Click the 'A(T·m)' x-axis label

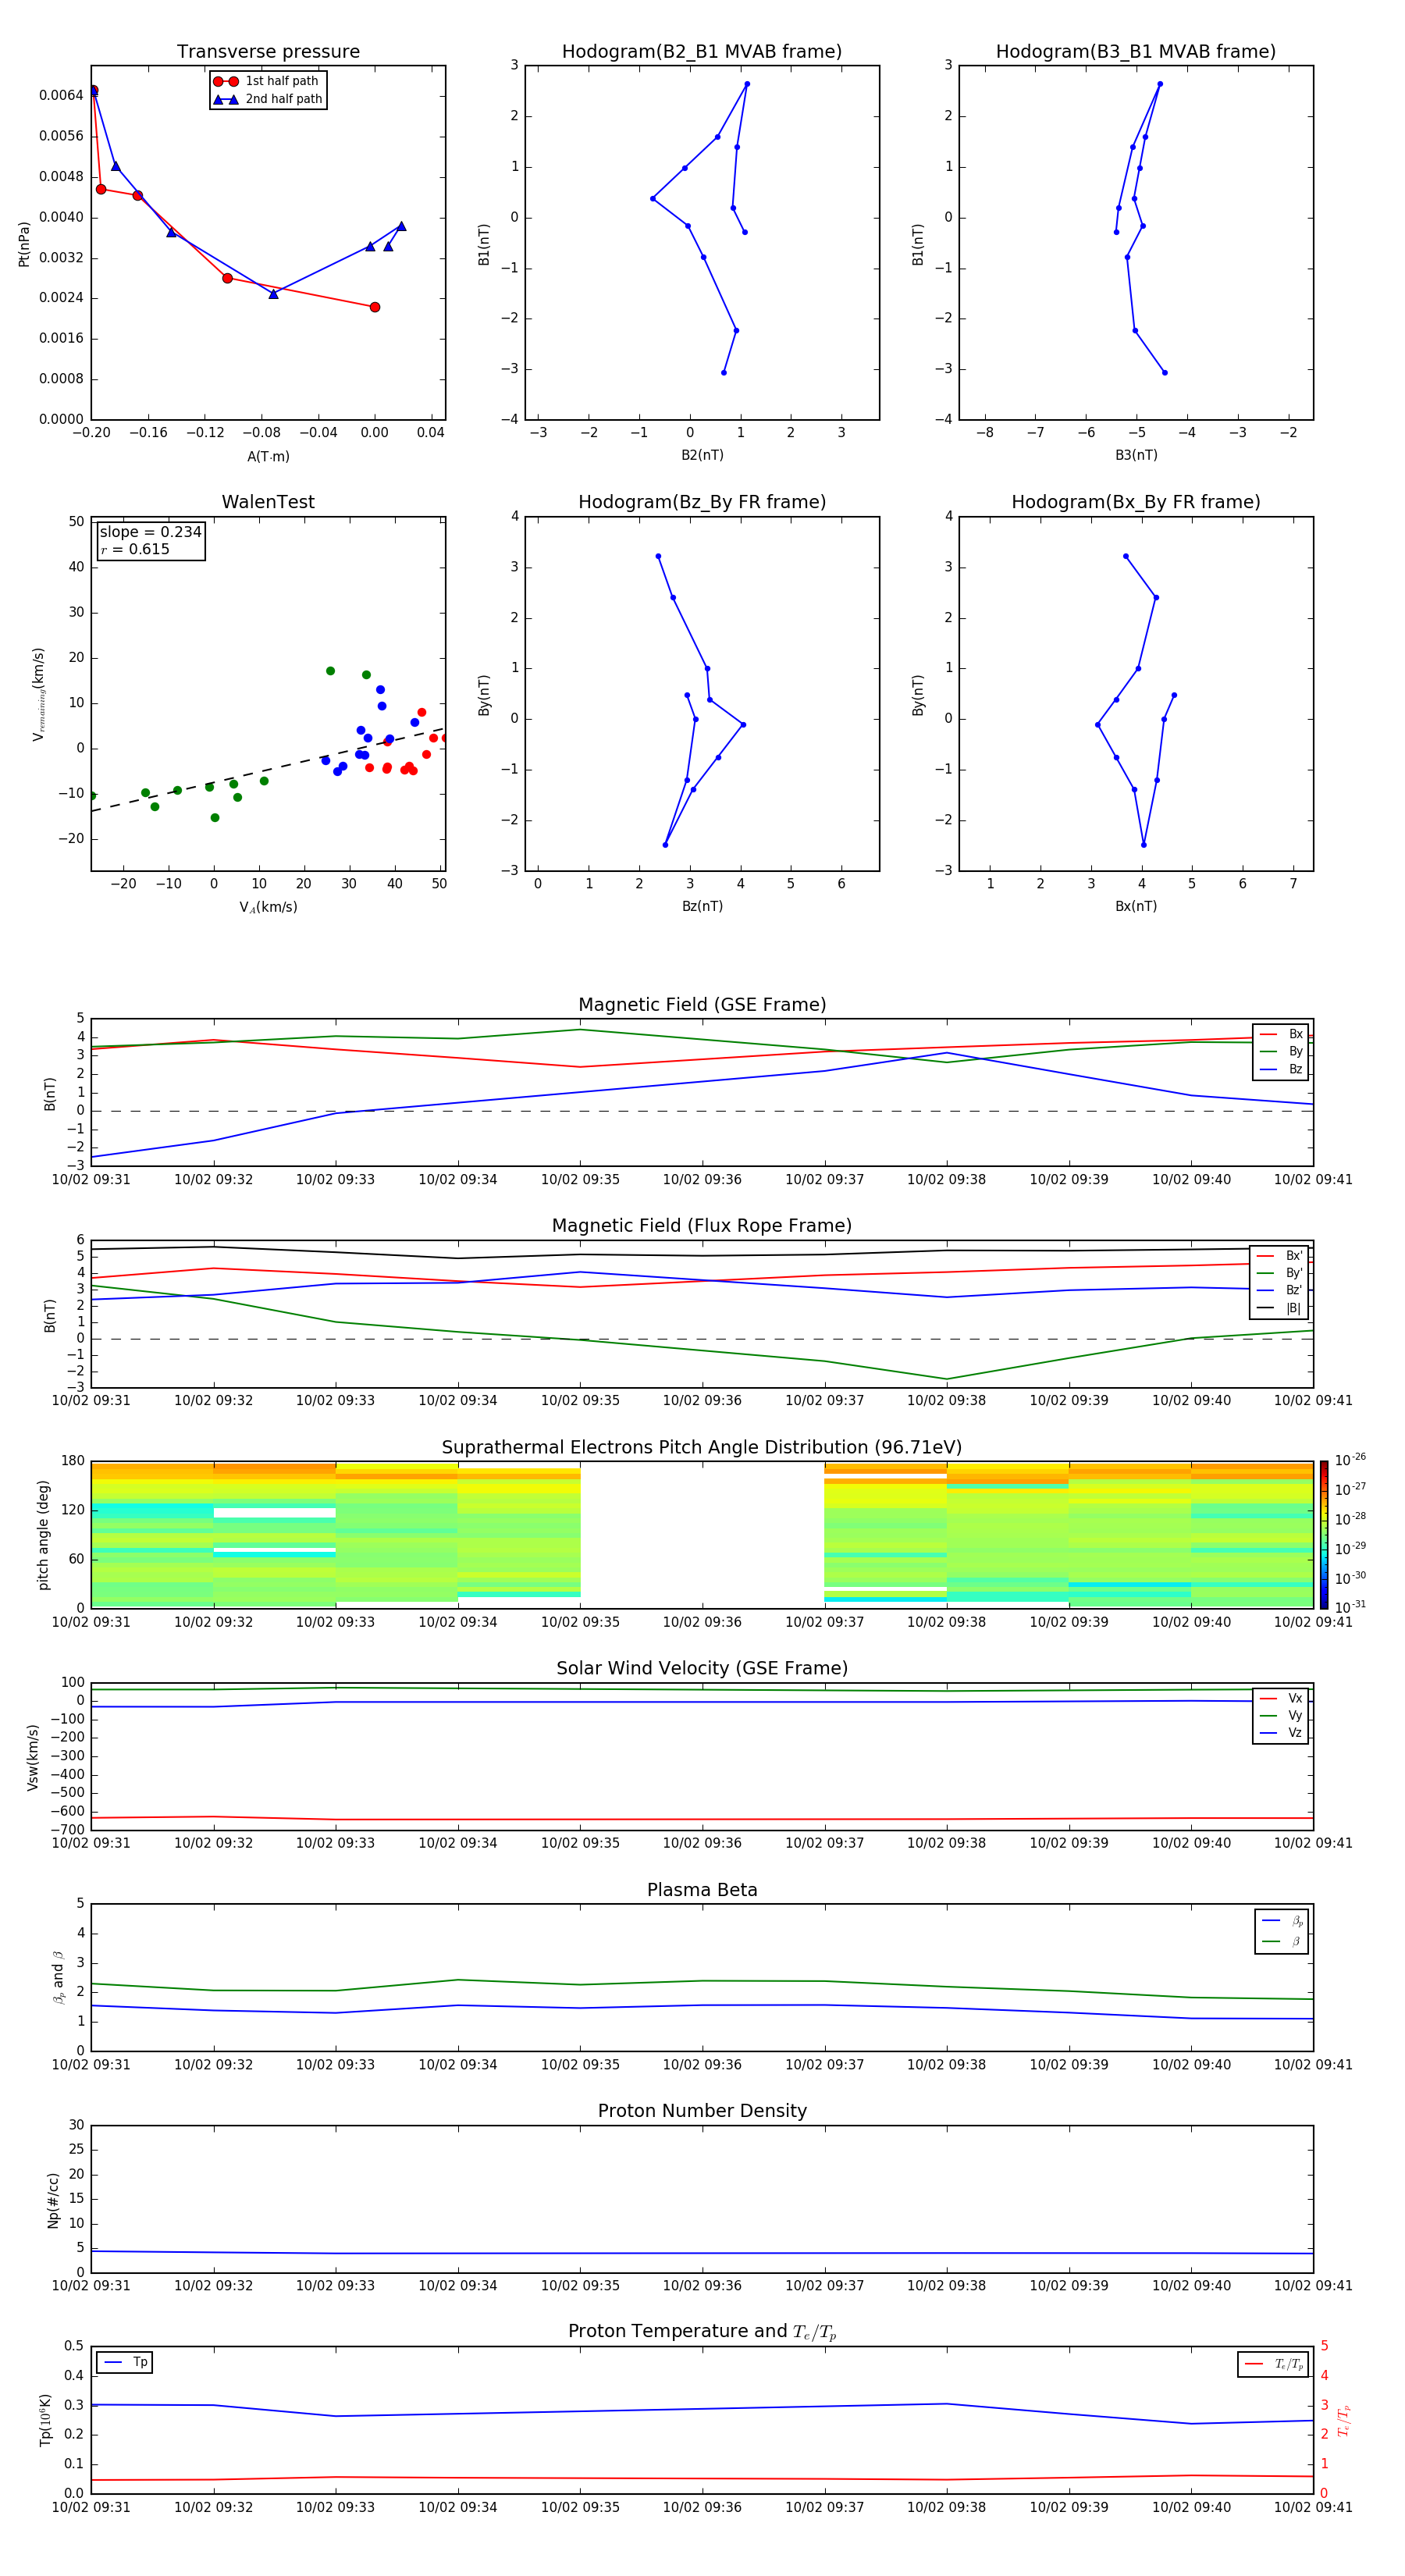click(268, 457)
